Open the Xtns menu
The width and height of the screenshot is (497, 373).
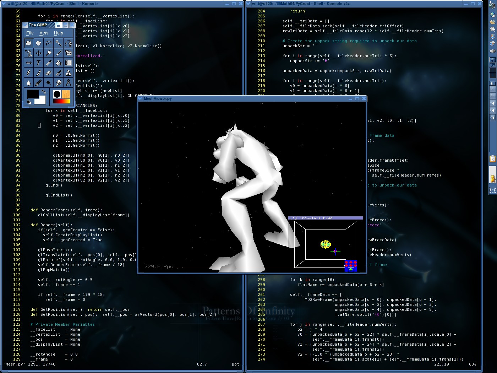point(44,33)
